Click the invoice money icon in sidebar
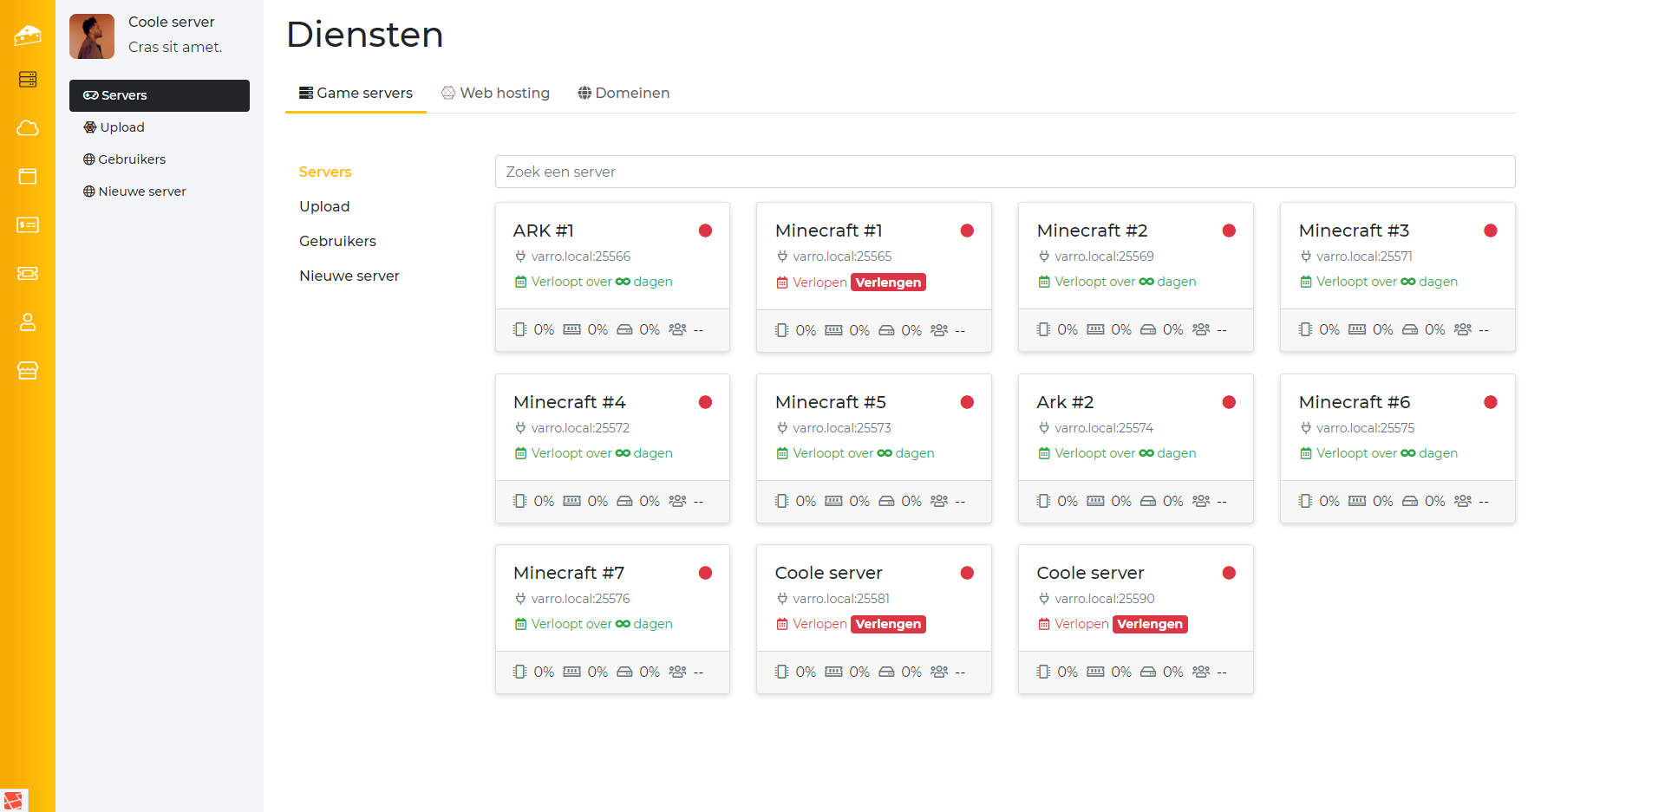Image resolution: width=1665 pixels, height=812 pixels. tap(28, 225)
